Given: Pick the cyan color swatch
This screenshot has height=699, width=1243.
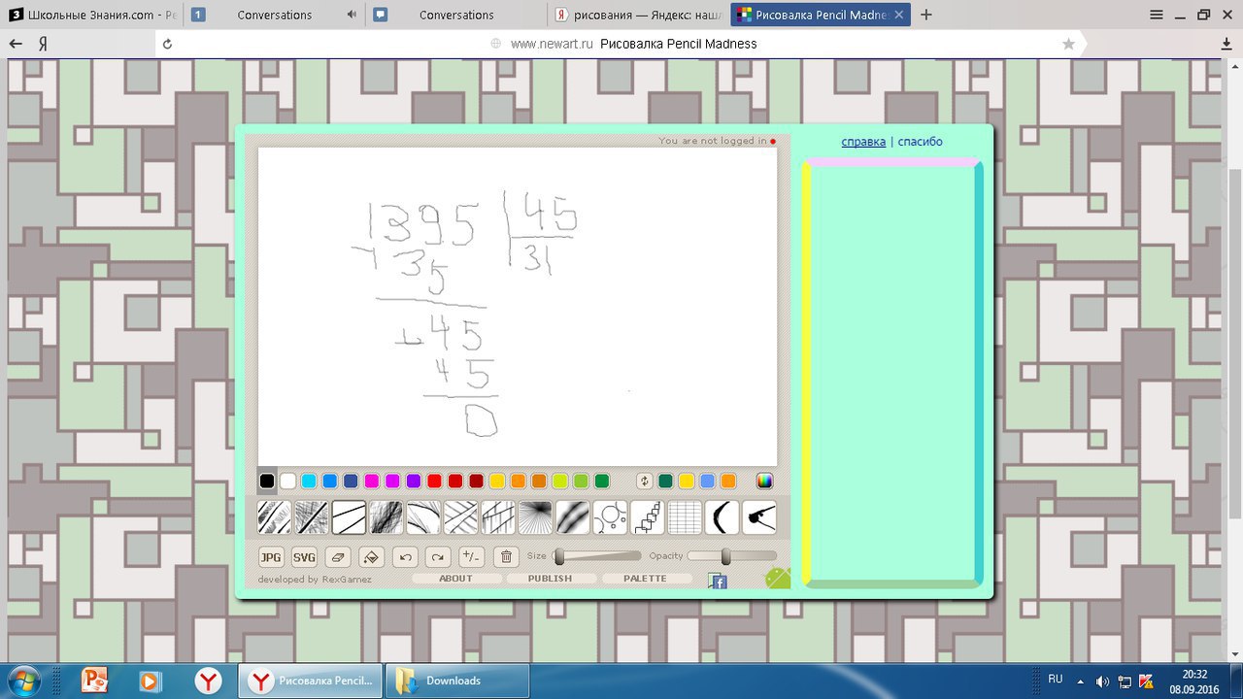Looking at the screenshot, I should click(309, 481).
